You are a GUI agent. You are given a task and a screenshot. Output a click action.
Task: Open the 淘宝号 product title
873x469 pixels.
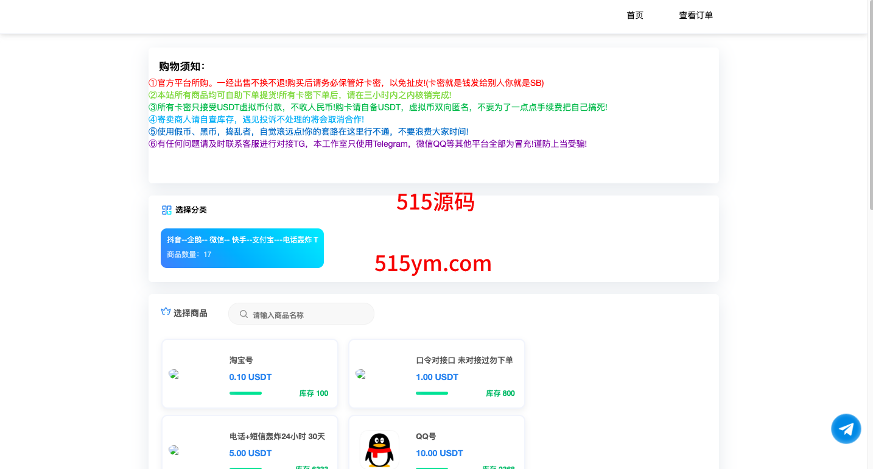coord(241,361)
